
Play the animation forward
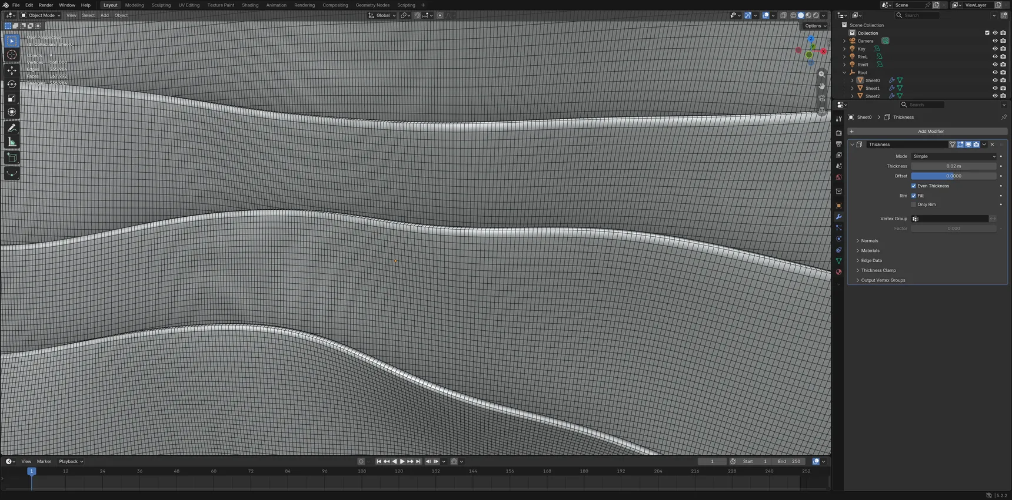(x=402, y=462)
